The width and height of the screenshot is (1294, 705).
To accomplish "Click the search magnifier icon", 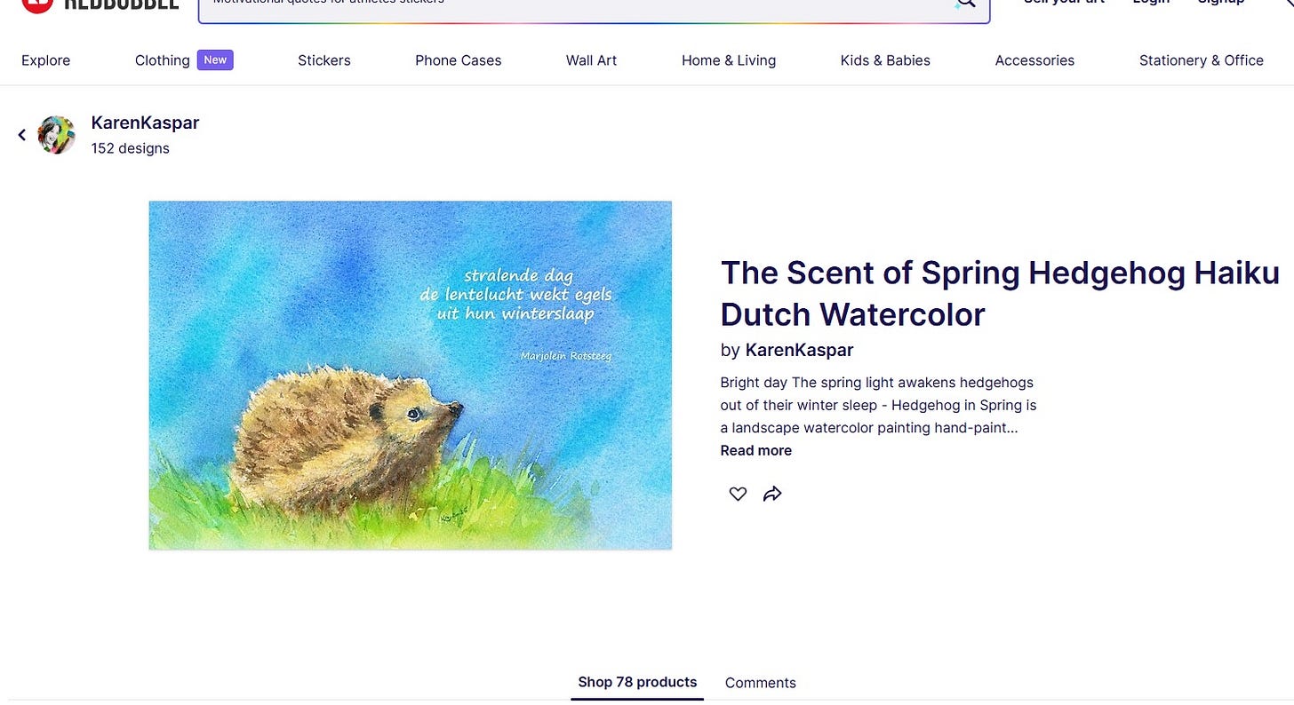I will tap(965, 4).
